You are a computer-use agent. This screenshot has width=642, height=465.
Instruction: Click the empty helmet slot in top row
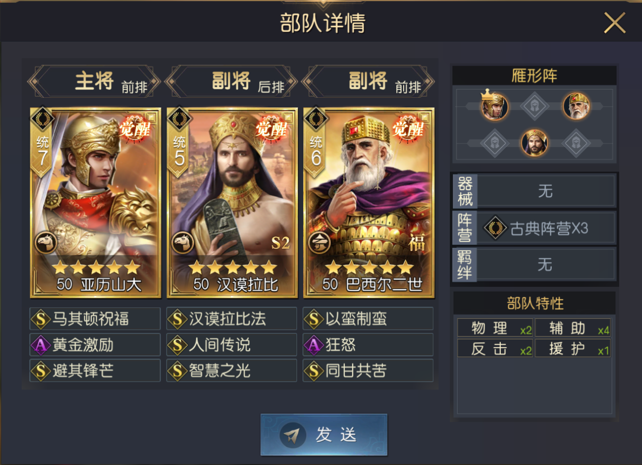coord(534,107)
